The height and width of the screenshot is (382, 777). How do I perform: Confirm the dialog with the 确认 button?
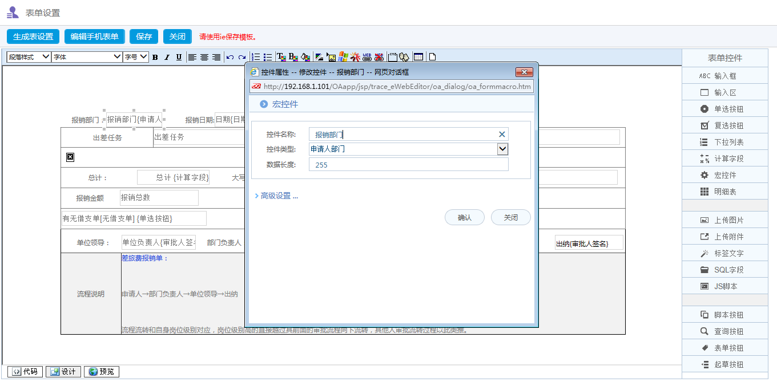tap(464, 217)
